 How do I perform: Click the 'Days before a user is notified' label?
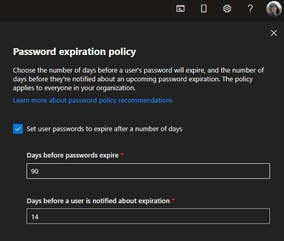[x=98, y=201]
